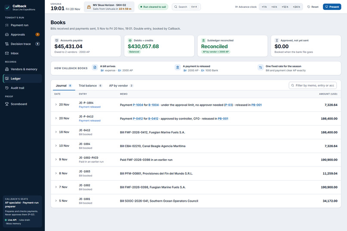Click the A bill arrives document icon

coord(95,68)
